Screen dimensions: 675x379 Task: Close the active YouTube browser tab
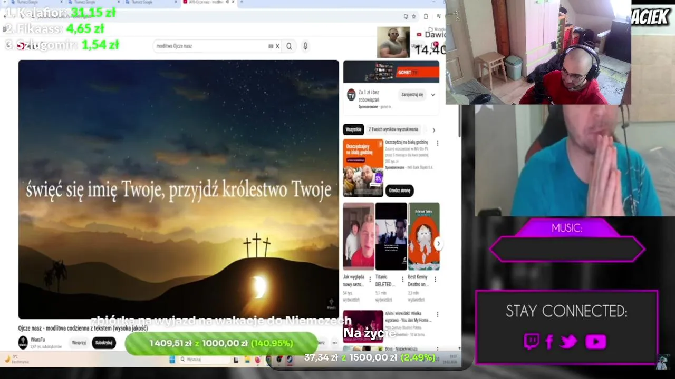tap(233, 2)
